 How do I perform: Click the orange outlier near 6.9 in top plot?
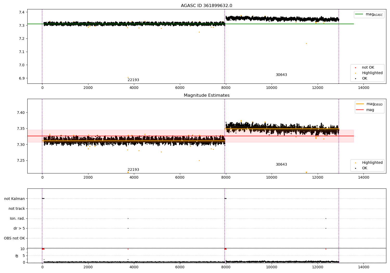[128, 77]
